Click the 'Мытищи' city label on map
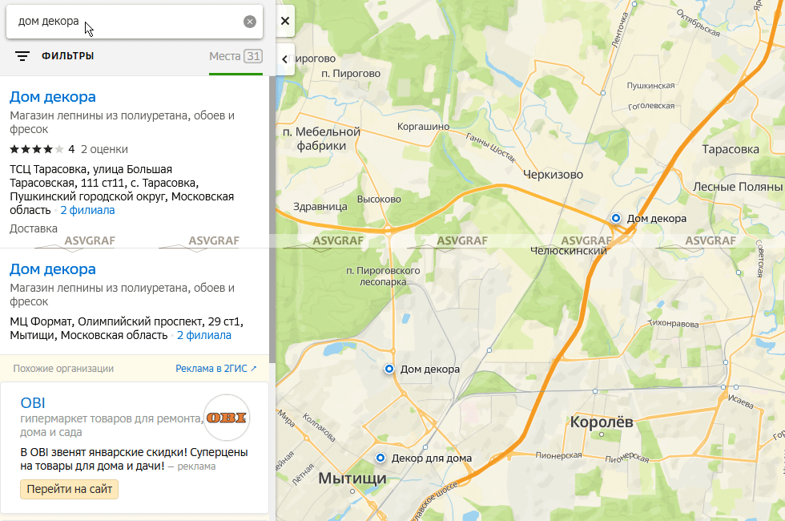The height and width of the screenshot is (521, 785). click(x=352, y=478)
